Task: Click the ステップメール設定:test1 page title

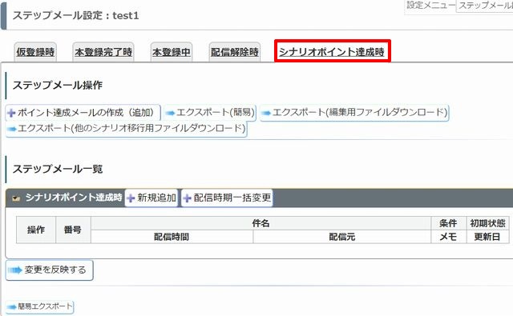Action: pyautogui.click(x=75, y=15)
